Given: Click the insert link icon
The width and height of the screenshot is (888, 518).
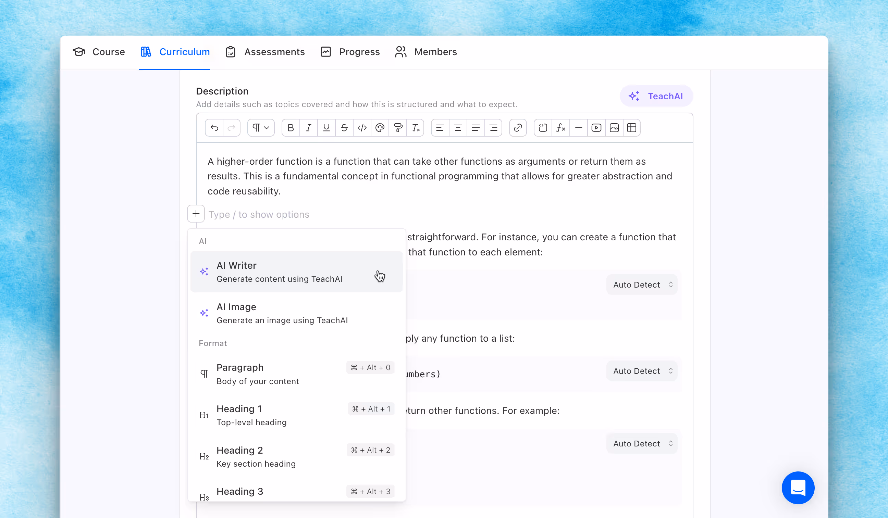Looking at the screenshot, I should (518, 128).
